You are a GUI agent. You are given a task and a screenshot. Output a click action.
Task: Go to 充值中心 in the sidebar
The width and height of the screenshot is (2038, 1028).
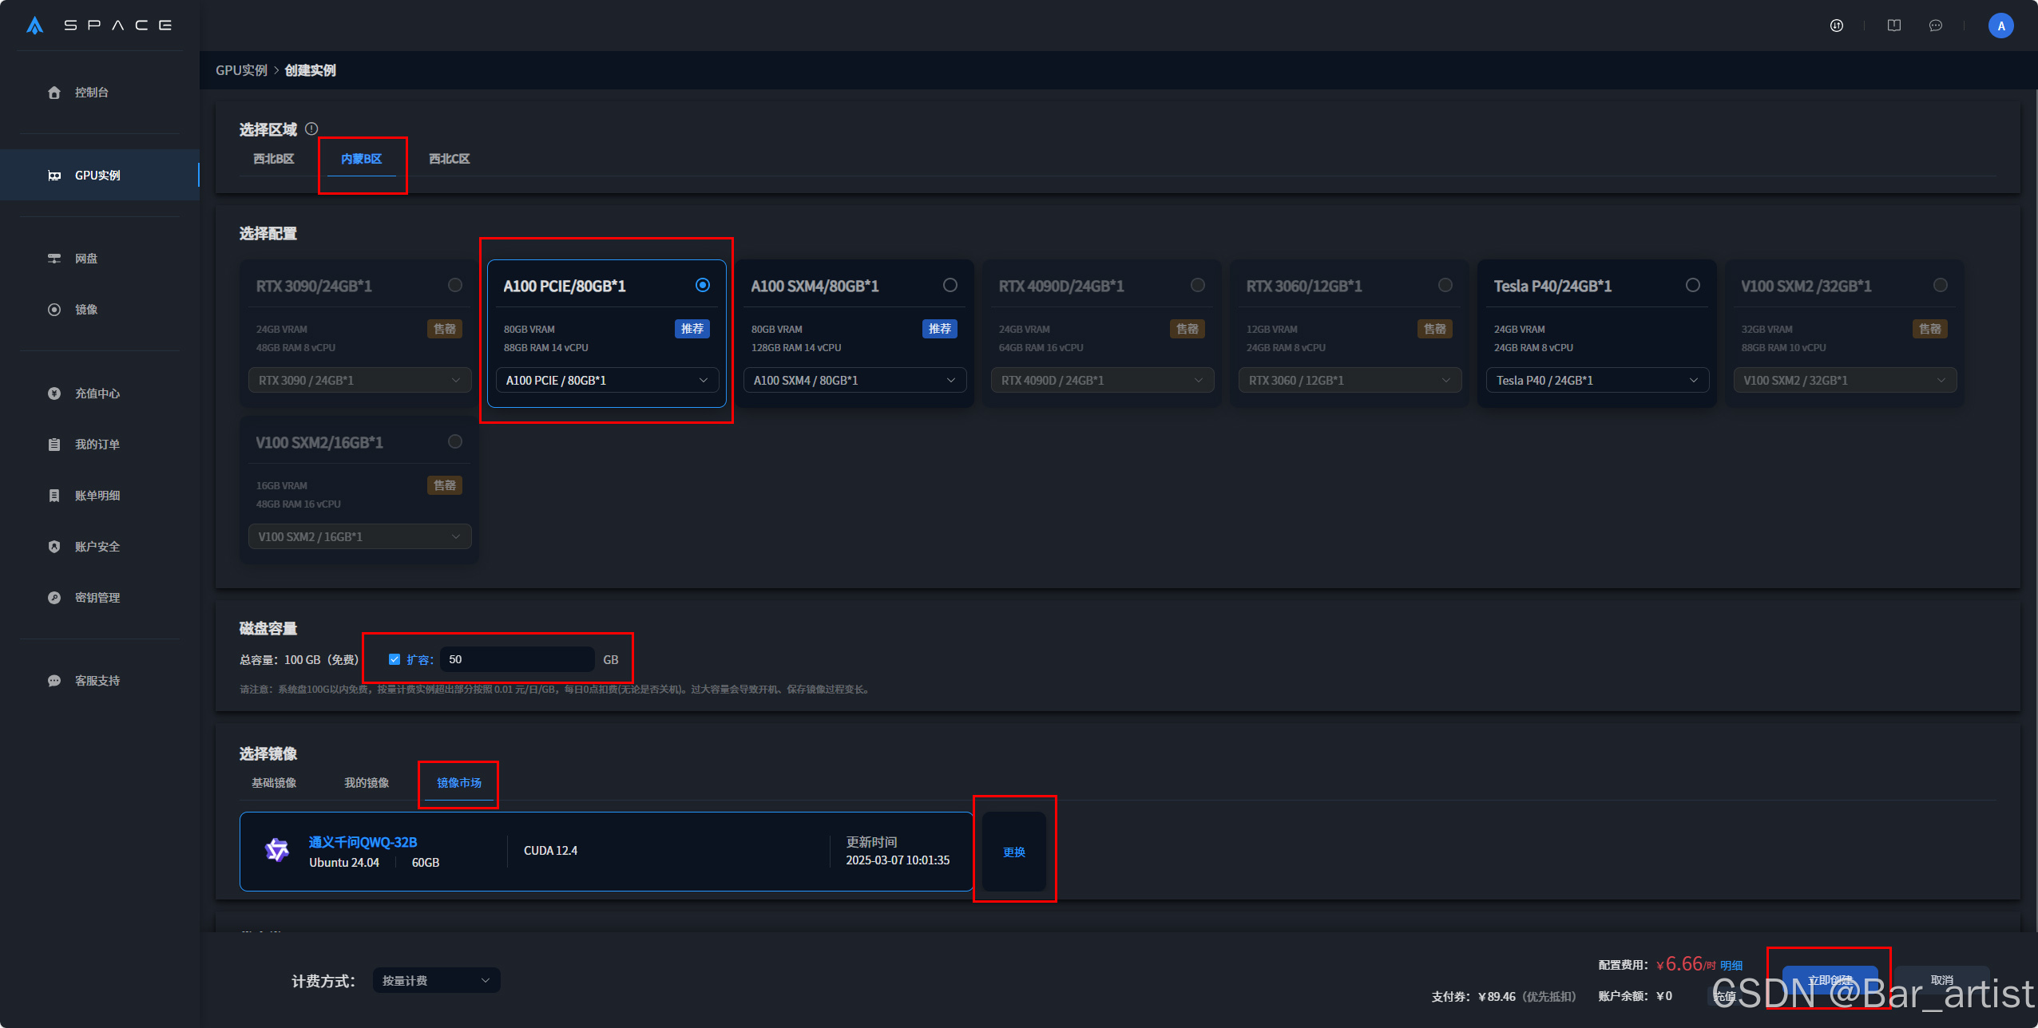(97, 393)
